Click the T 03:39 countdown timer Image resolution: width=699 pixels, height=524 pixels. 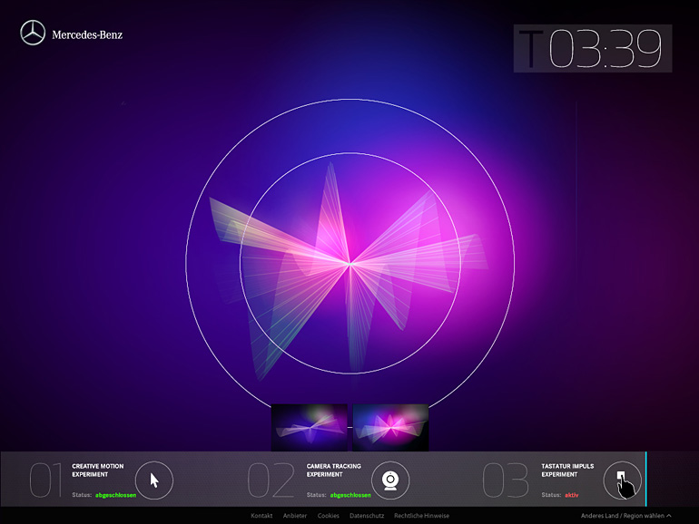593,49
